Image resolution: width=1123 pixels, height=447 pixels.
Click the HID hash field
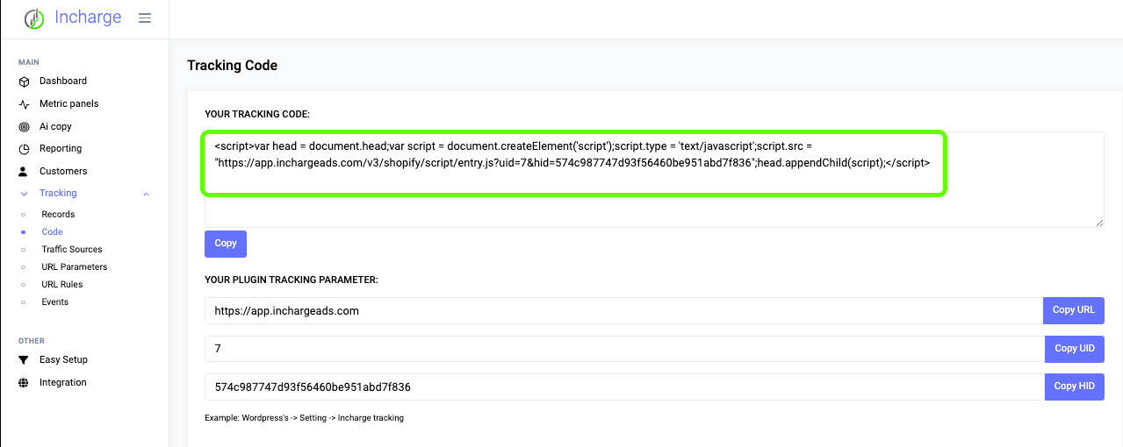(624, 387)
